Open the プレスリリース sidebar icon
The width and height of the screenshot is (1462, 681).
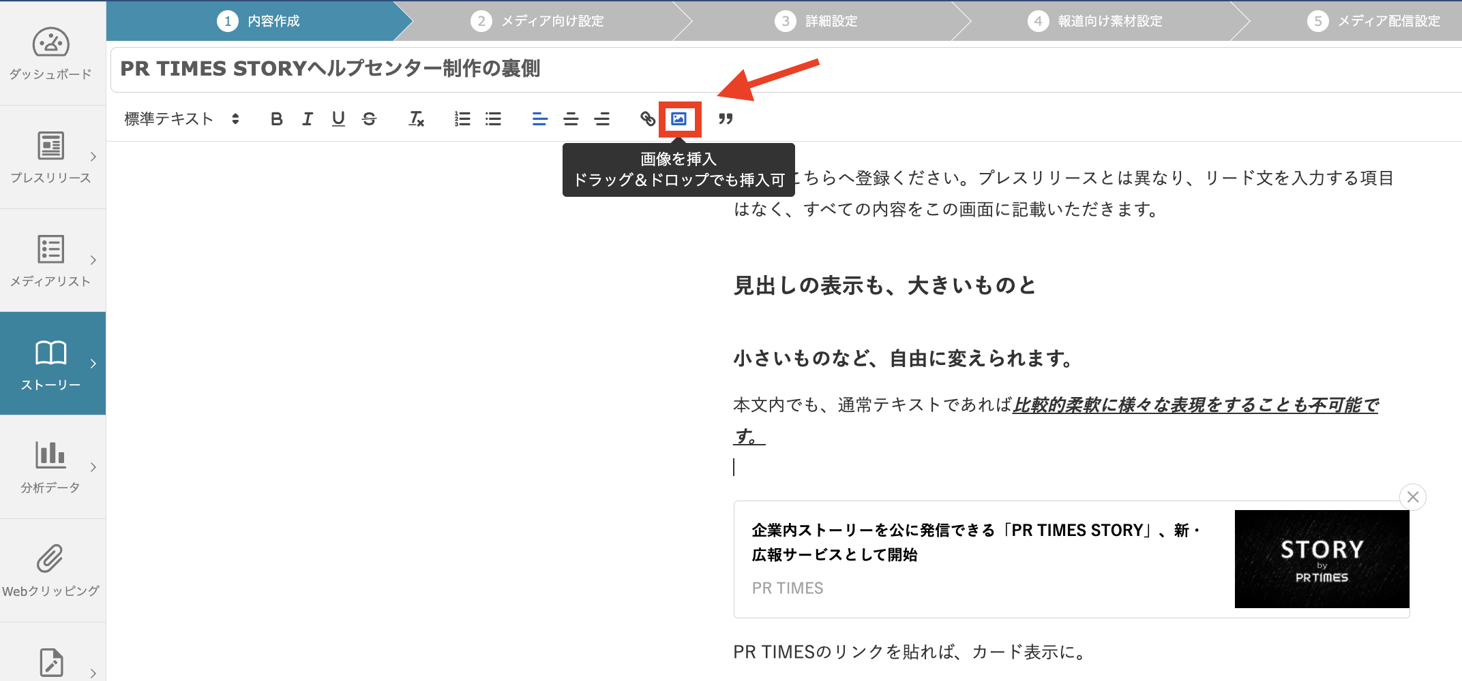click(50, 146)
